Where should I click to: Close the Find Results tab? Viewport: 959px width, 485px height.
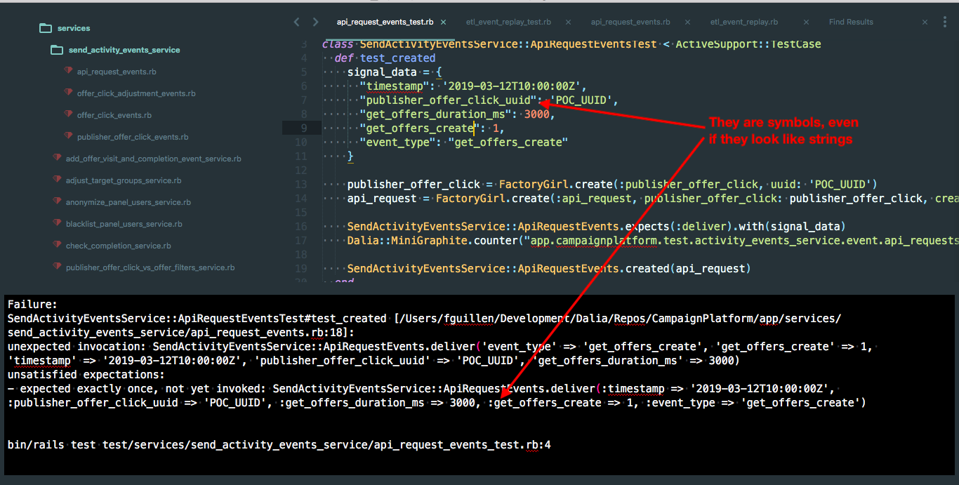(x=925, y=22)
